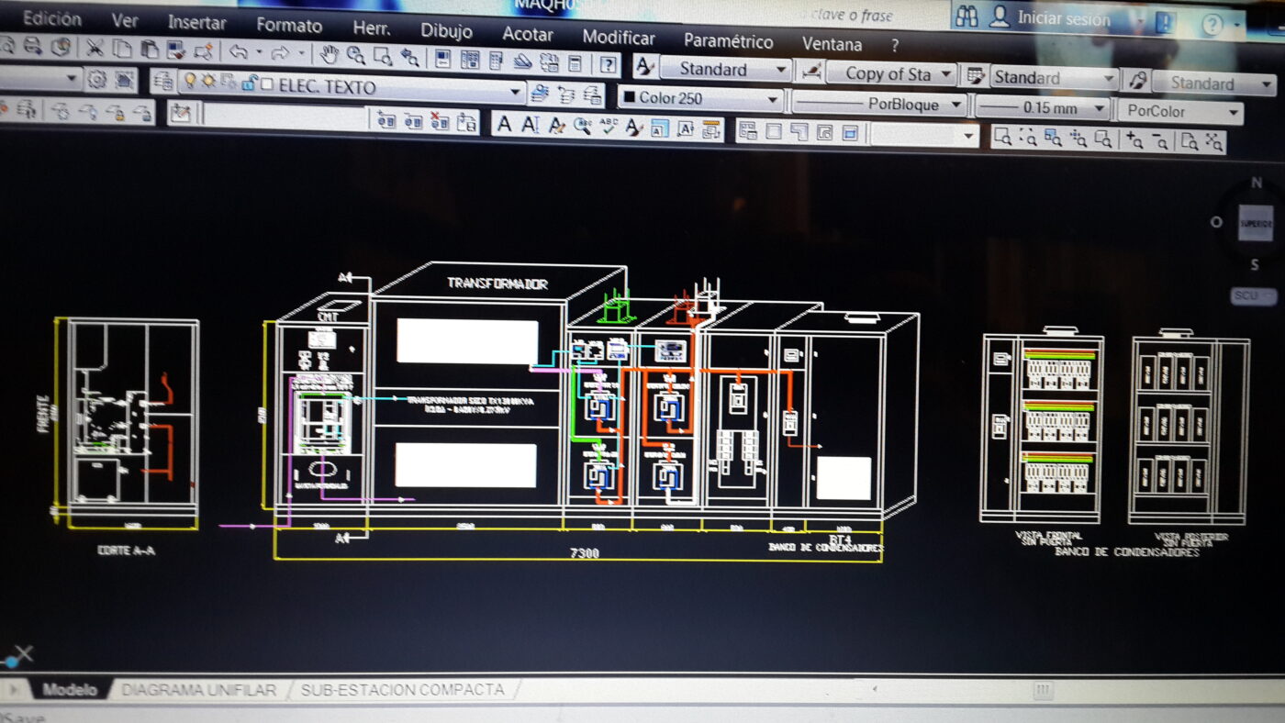Open the Layer Properties Manager icon
The width and height of the screenshot is (1285, 723).
(162, 81)
